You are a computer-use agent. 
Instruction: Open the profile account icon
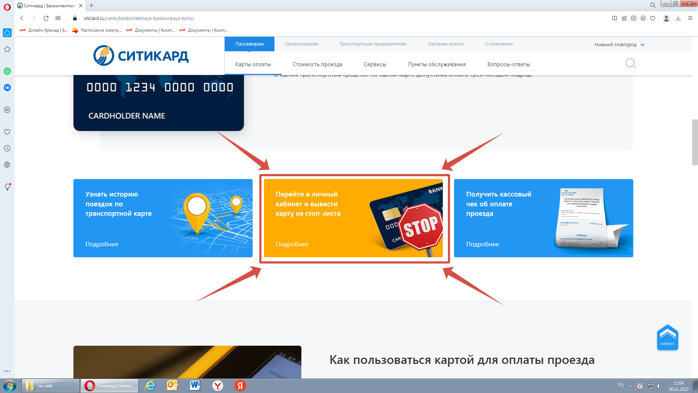(x=666, y=18)
